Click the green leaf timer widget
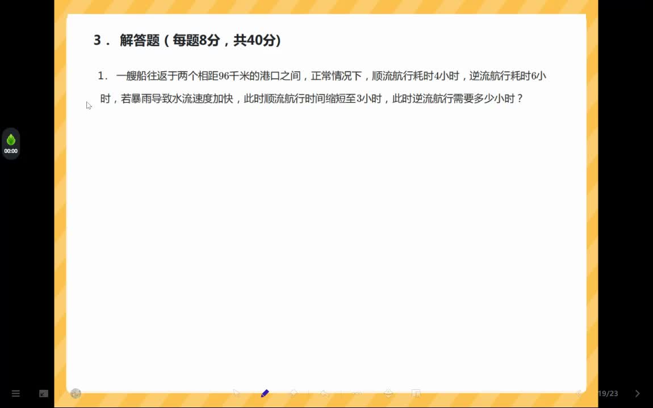Screen dimensions: 653x408 [11, 144]
